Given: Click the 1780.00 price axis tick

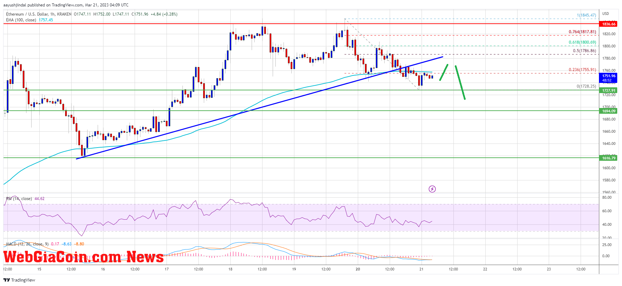Looking at the screenshot, I should coord(609,58).
